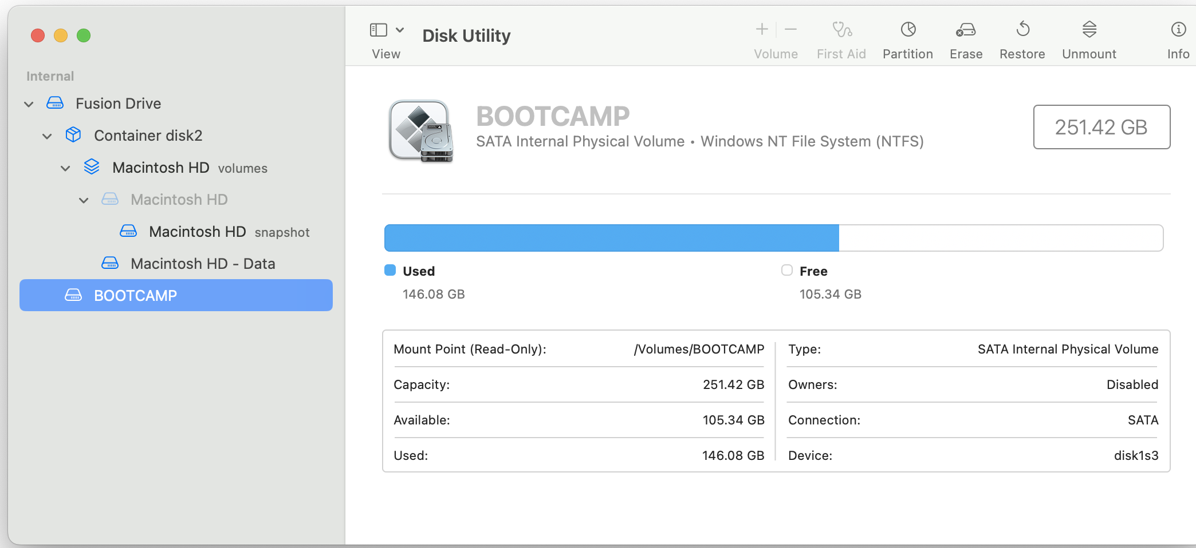Run First Aid on BOOTCAMP
This screenshot has width=1196, height=548.
point(841,37)
